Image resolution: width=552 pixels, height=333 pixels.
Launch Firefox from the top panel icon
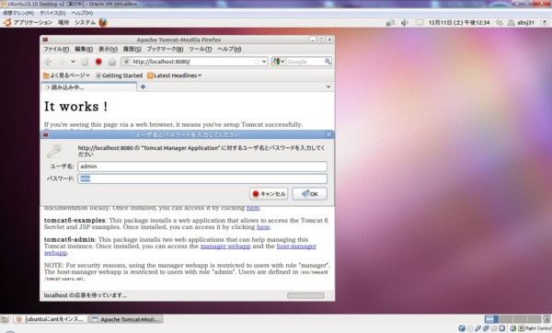tap(103, 22)
